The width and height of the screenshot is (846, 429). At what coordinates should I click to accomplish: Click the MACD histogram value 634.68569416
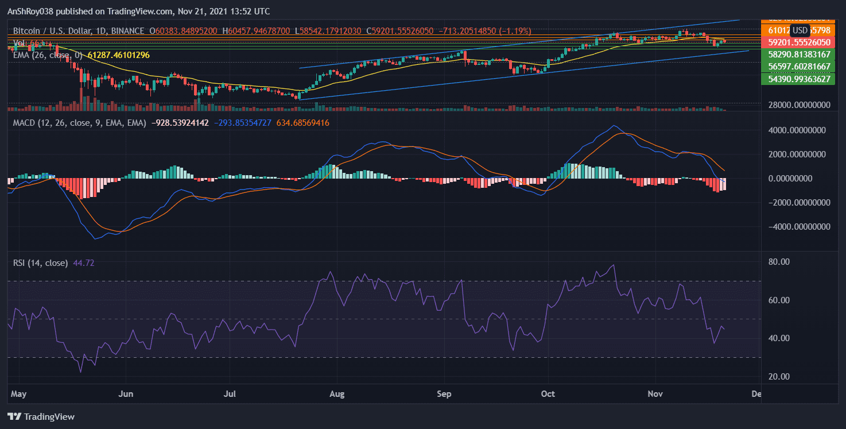303,123
